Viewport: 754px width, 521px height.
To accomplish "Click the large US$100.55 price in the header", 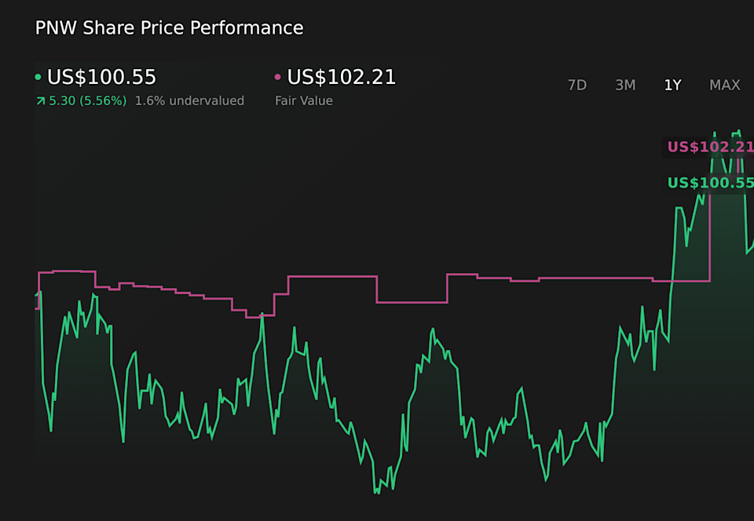I will pyautogui.click(x=101, y=78).
